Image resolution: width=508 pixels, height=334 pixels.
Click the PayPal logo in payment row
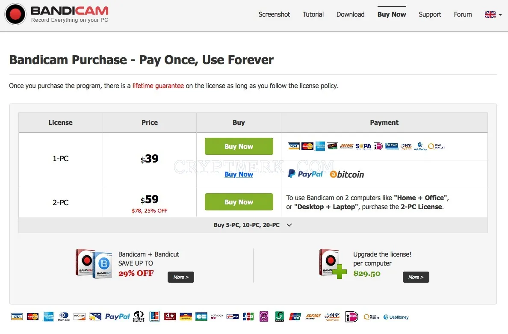(305, 174)
